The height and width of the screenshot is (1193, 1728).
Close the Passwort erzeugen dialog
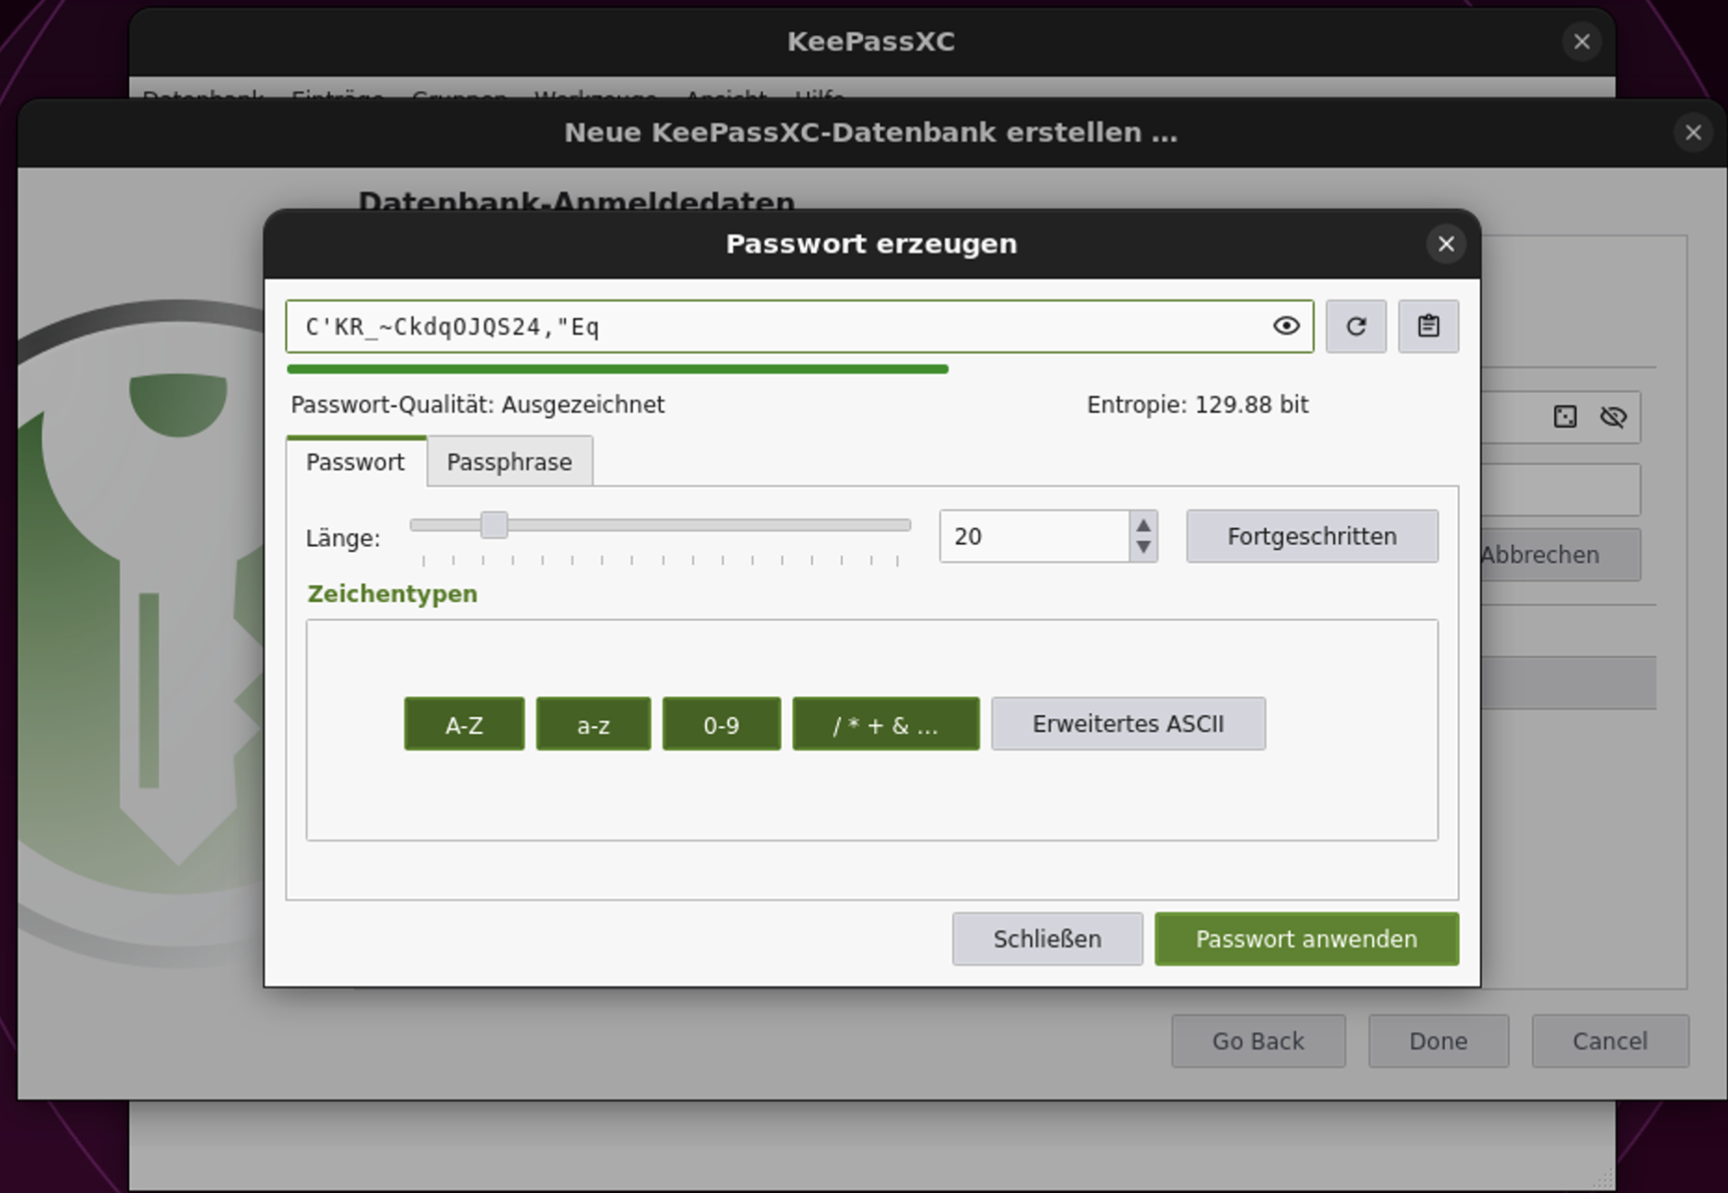(x=1445, y=244)
